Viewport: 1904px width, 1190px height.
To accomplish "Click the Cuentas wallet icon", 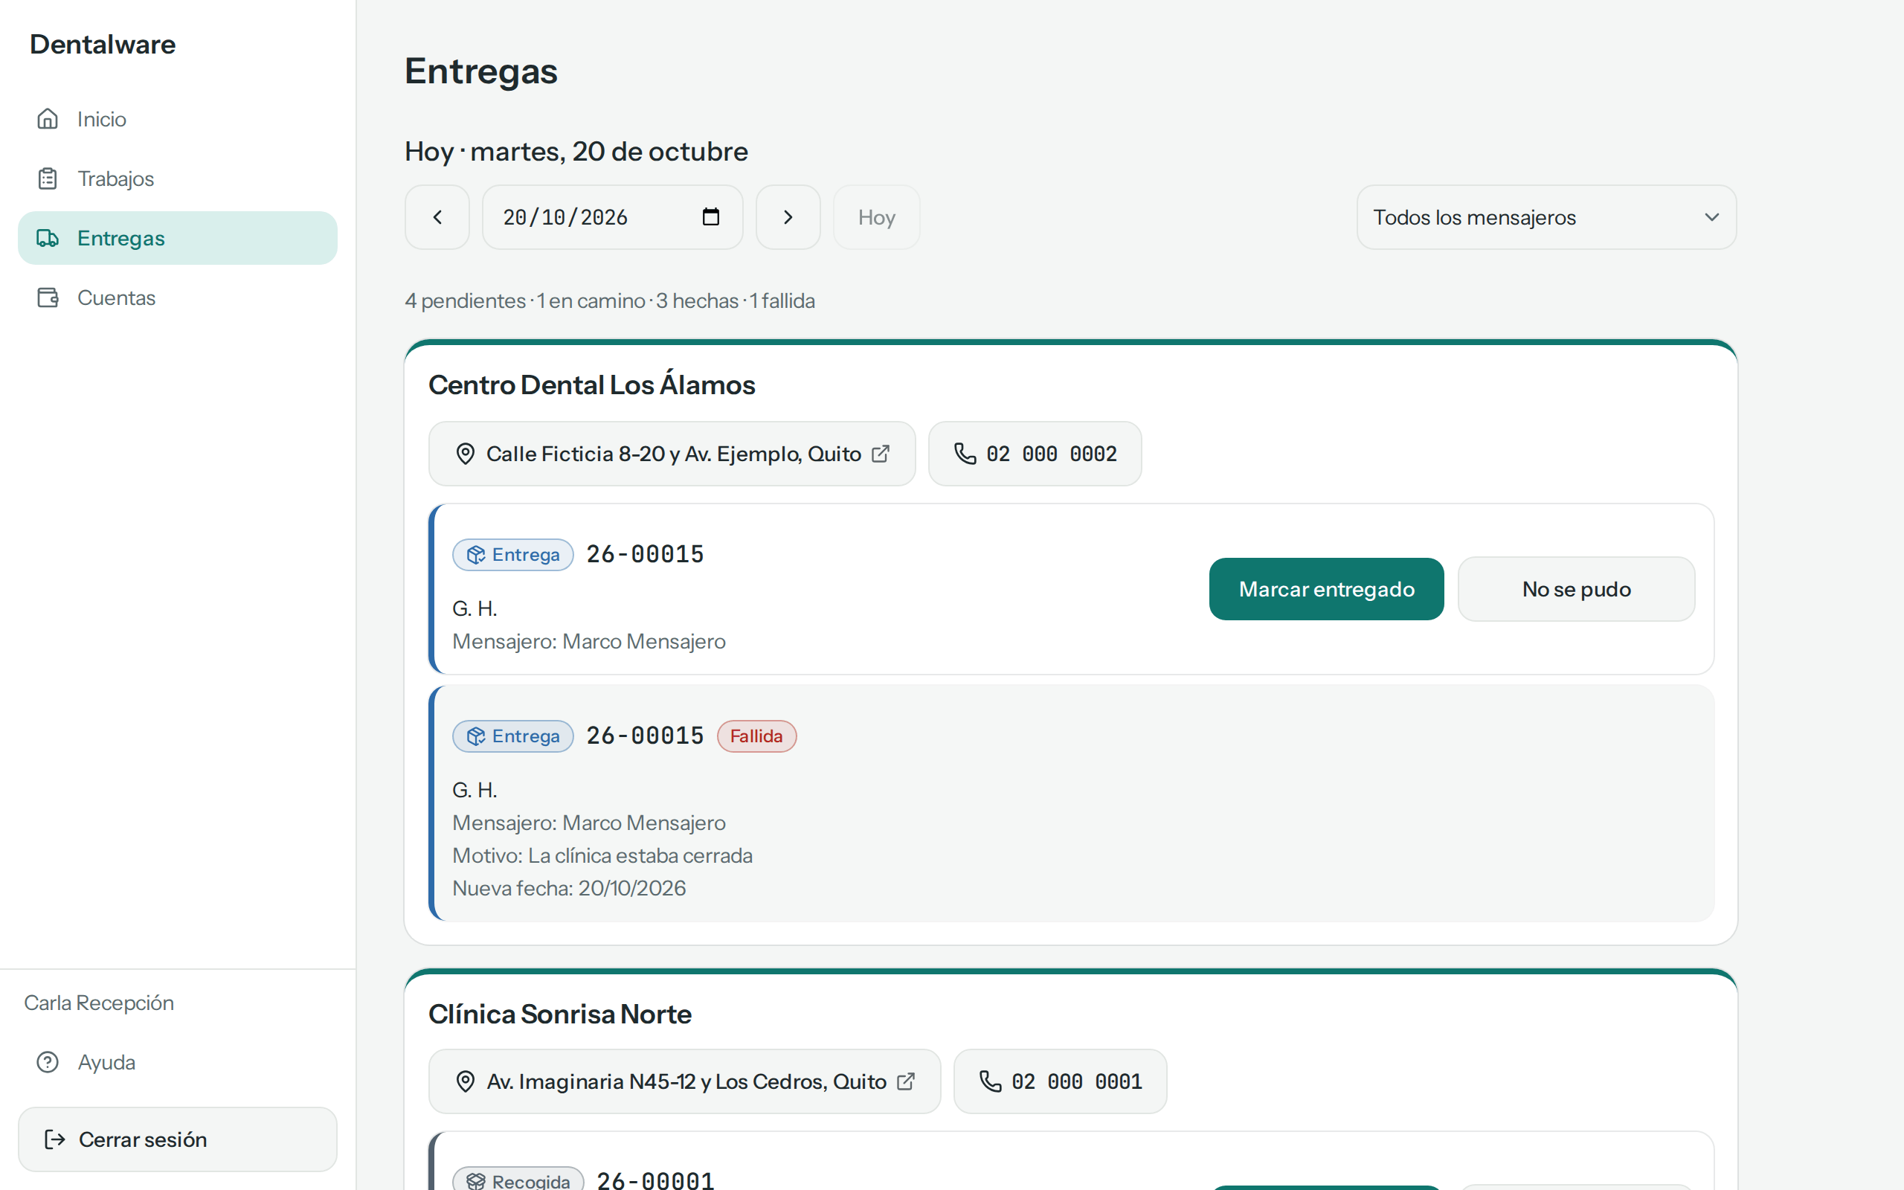I will tap(48, 297).
